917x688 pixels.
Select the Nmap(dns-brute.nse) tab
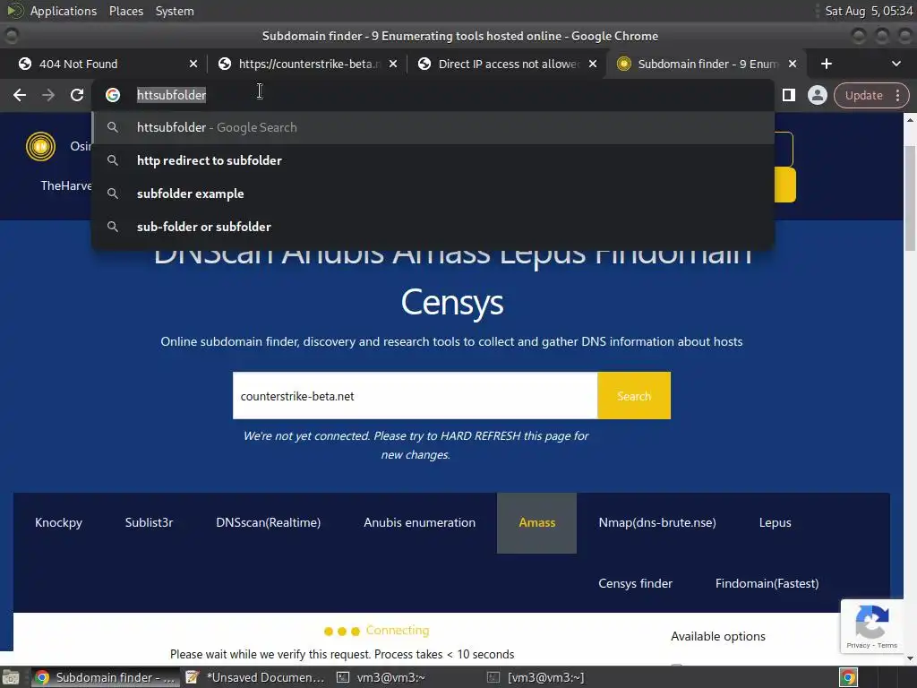tap(657, 522)
